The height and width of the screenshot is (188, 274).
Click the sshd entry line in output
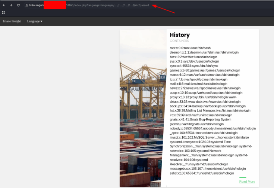(202, 173)
